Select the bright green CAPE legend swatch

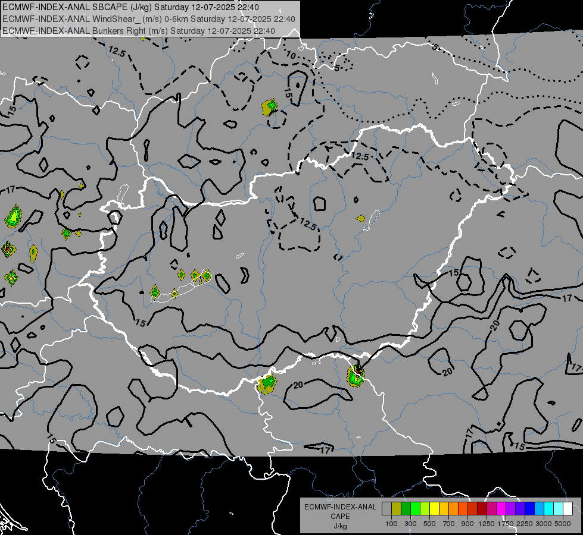coord(415,509)
